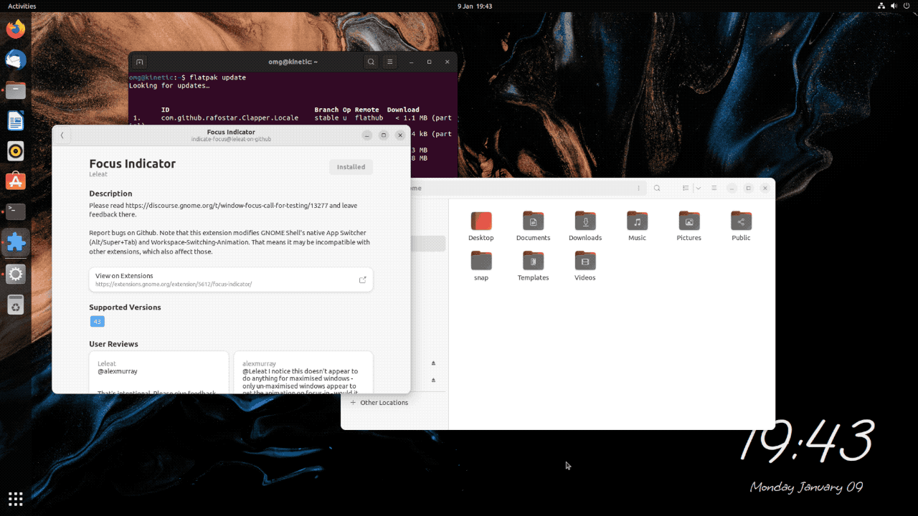Open Firefox from the dock

pyautogui.click(x=16, y=29)
